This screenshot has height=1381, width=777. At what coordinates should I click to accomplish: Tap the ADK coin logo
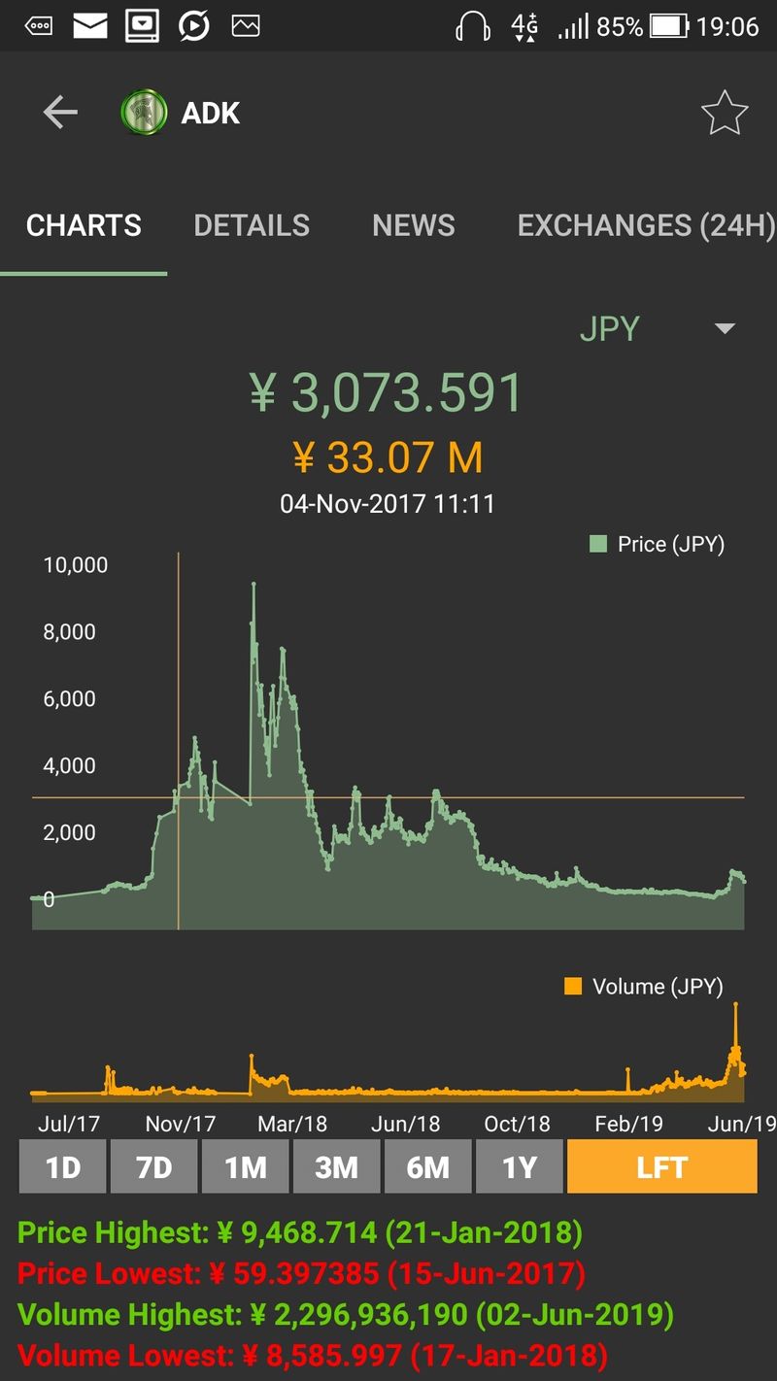144,114
